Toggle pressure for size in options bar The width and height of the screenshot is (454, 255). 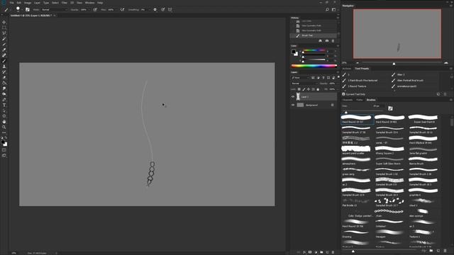(163, 9)
